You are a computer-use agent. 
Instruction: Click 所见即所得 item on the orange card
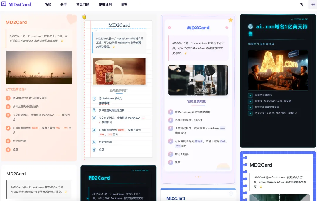(19, 141)
